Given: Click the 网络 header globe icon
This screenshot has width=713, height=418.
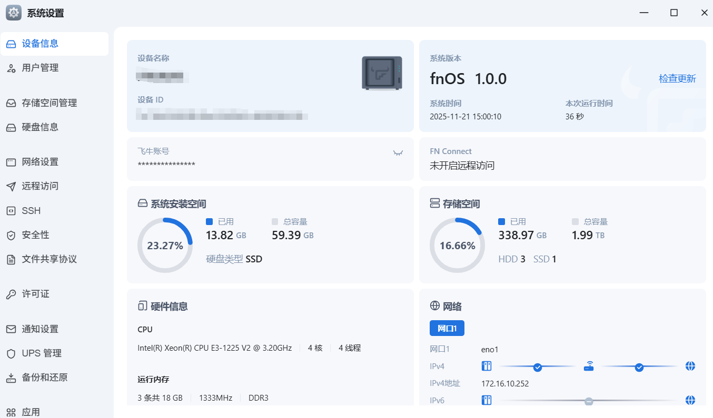Looking at the screenshot, I should (x=435, y=306).
